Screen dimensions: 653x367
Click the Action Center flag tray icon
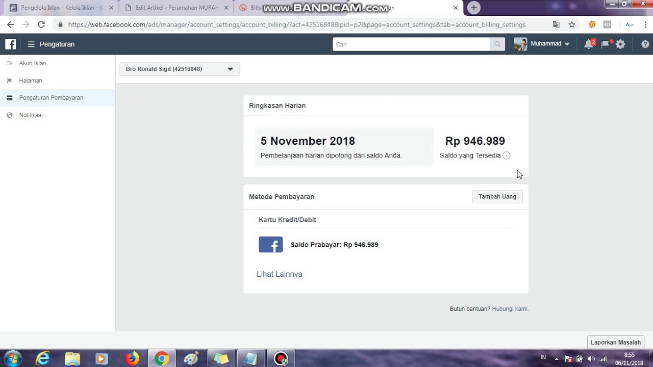(x=568, y=359)
